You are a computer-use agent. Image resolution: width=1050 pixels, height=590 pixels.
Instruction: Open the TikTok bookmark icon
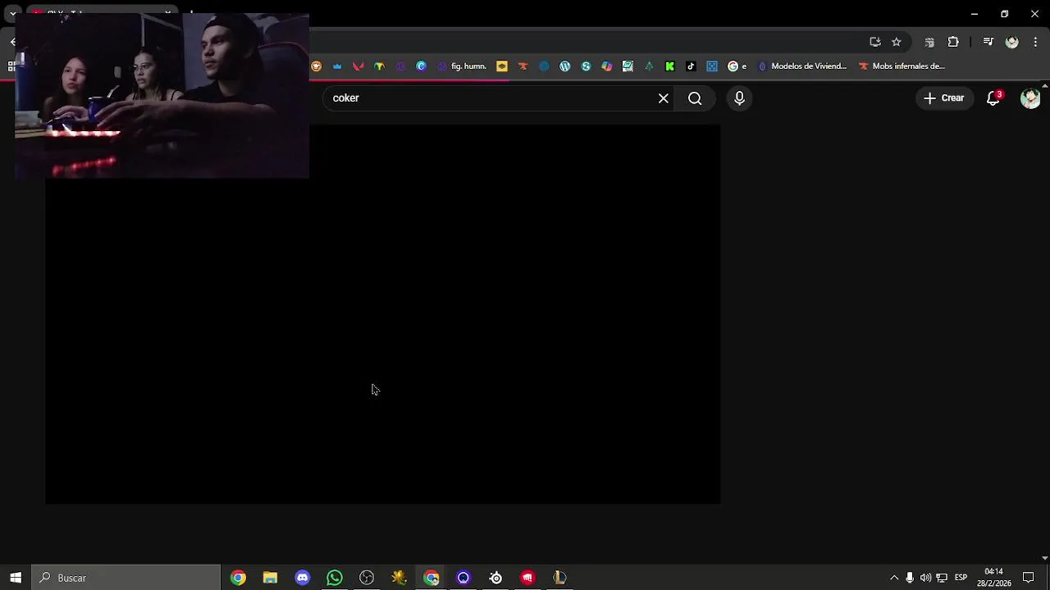click(x=691, y=66)
